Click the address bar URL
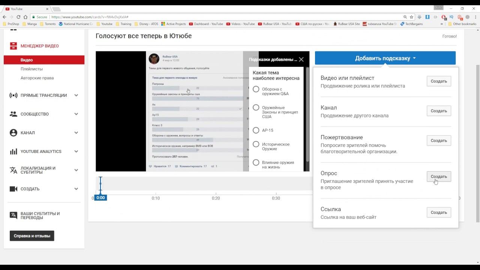This screenshot has height=270, width=480. [90, 17]
